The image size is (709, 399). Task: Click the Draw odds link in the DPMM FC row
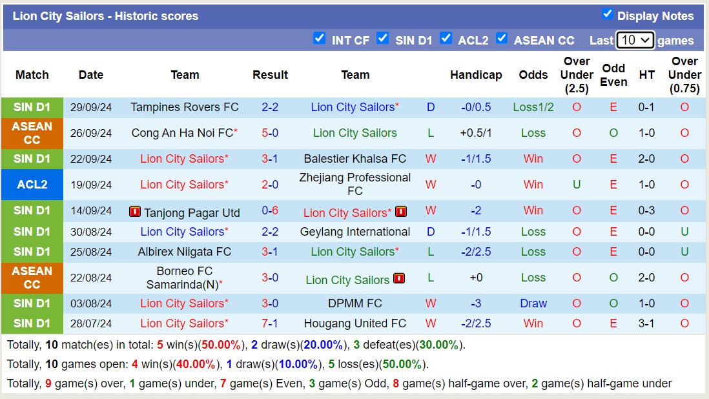pyautogui.click(x=533, y=303)
